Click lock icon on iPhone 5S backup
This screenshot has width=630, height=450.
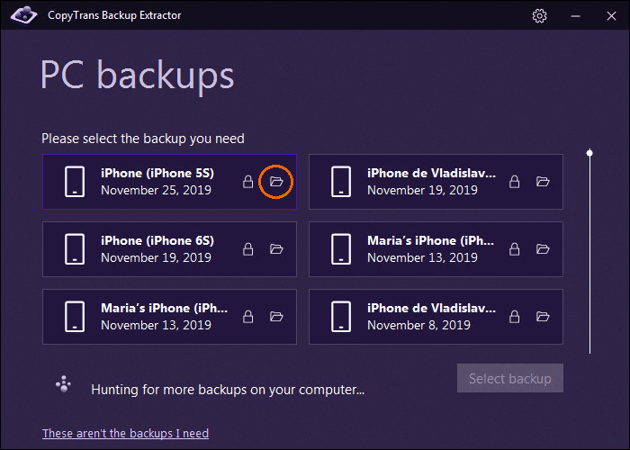247,182
